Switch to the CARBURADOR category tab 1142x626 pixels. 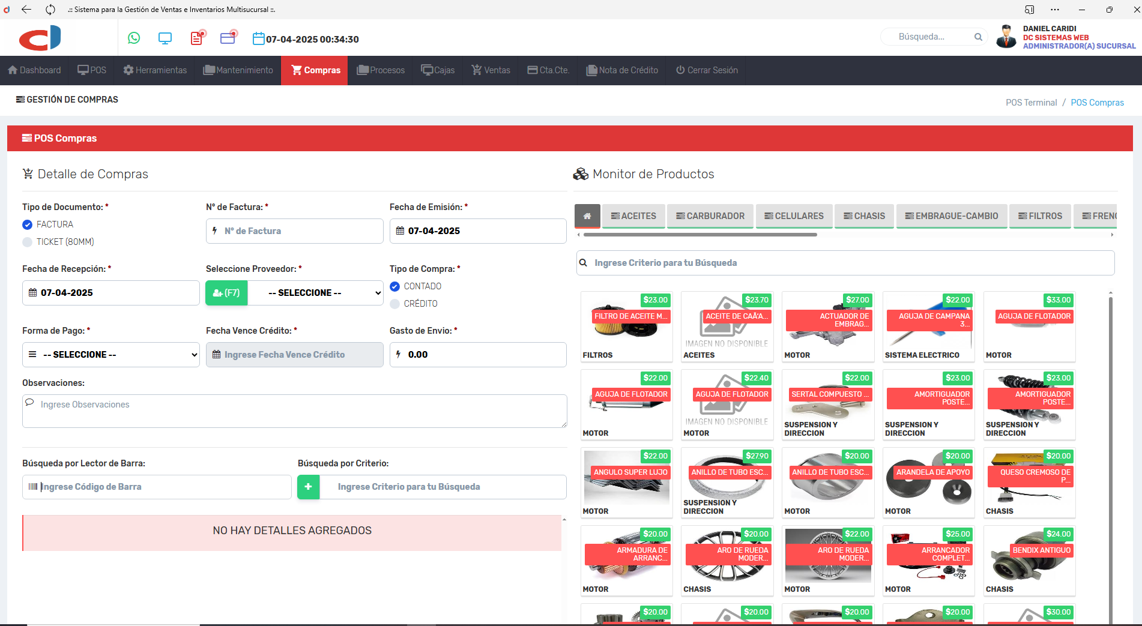[x=710, y=216]
